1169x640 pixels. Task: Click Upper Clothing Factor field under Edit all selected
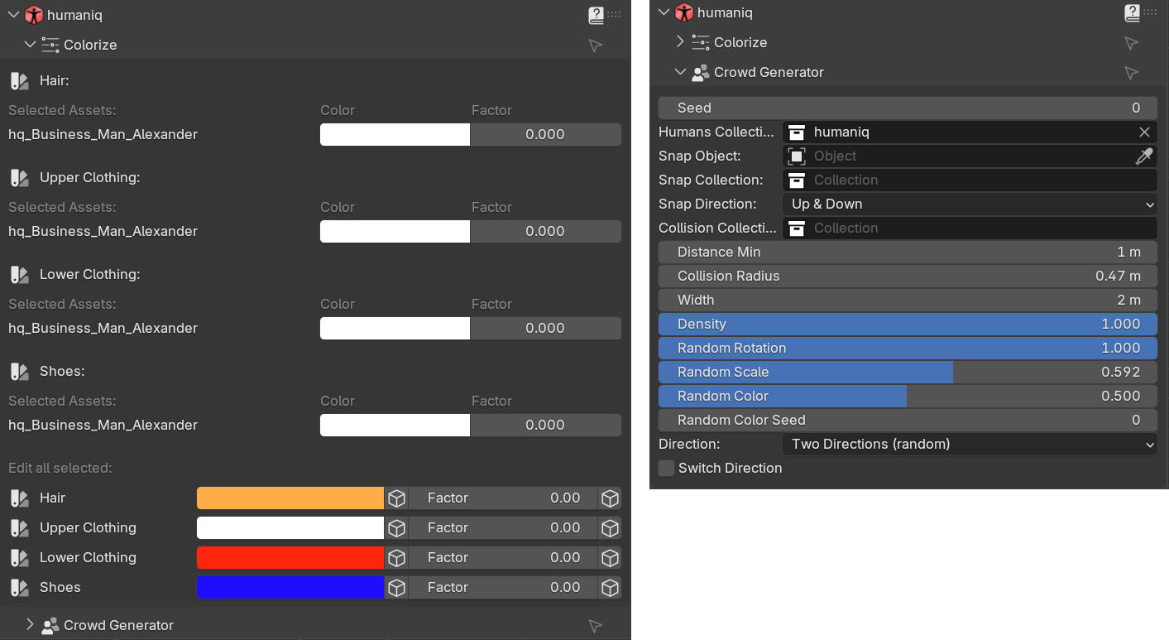tap(503, 527)
